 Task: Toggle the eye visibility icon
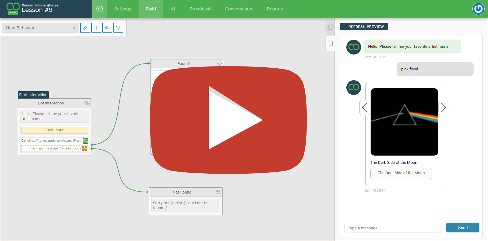(x=107, y=28)
